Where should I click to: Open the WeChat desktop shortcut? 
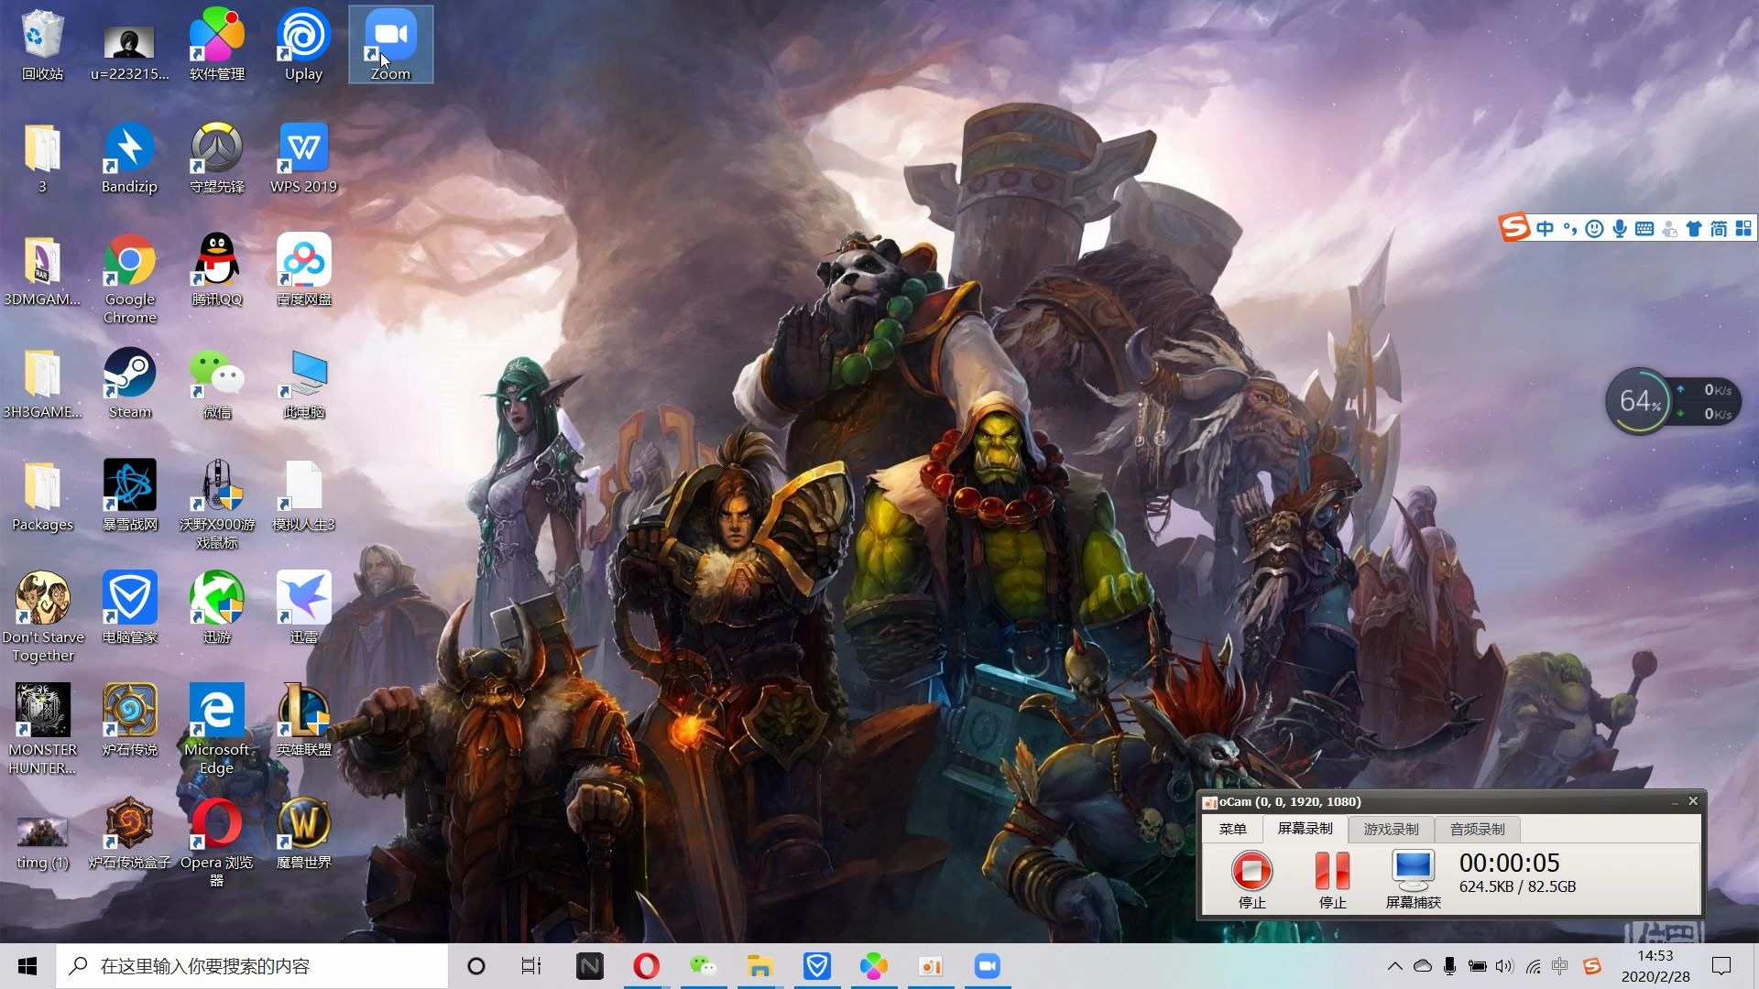click(217, 383)
